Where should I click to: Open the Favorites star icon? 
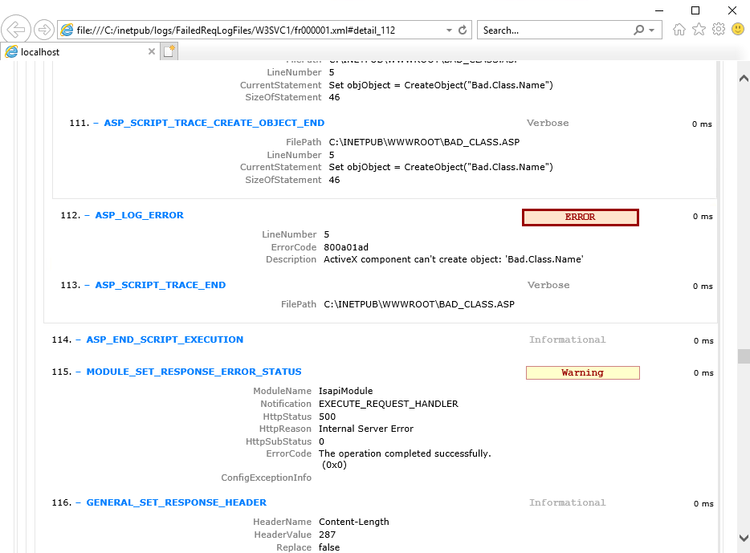(699, 30)
